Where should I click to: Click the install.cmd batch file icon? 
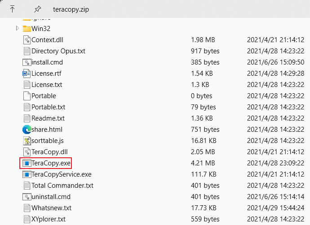click(x=27, y=62)
